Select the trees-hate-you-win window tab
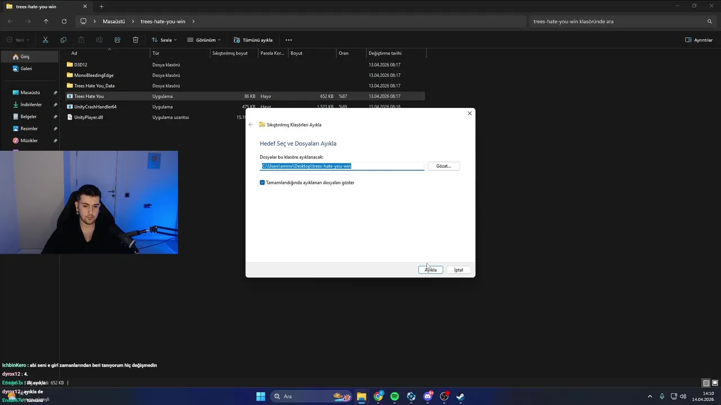This screenshot has width=721, height=405. pos(47,6)
